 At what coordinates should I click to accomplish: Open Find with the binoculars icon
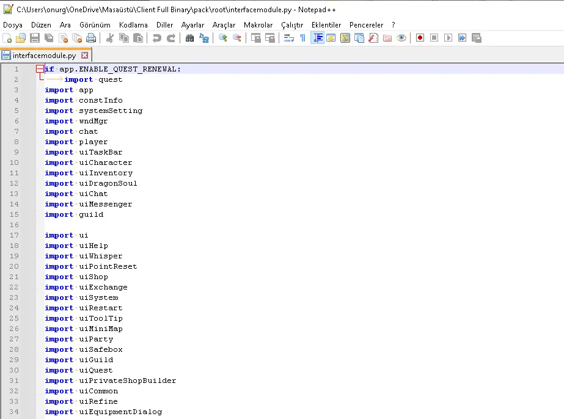189,38
